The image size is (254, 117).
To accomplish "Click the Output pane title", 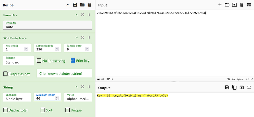I will (x=104, y=88).
